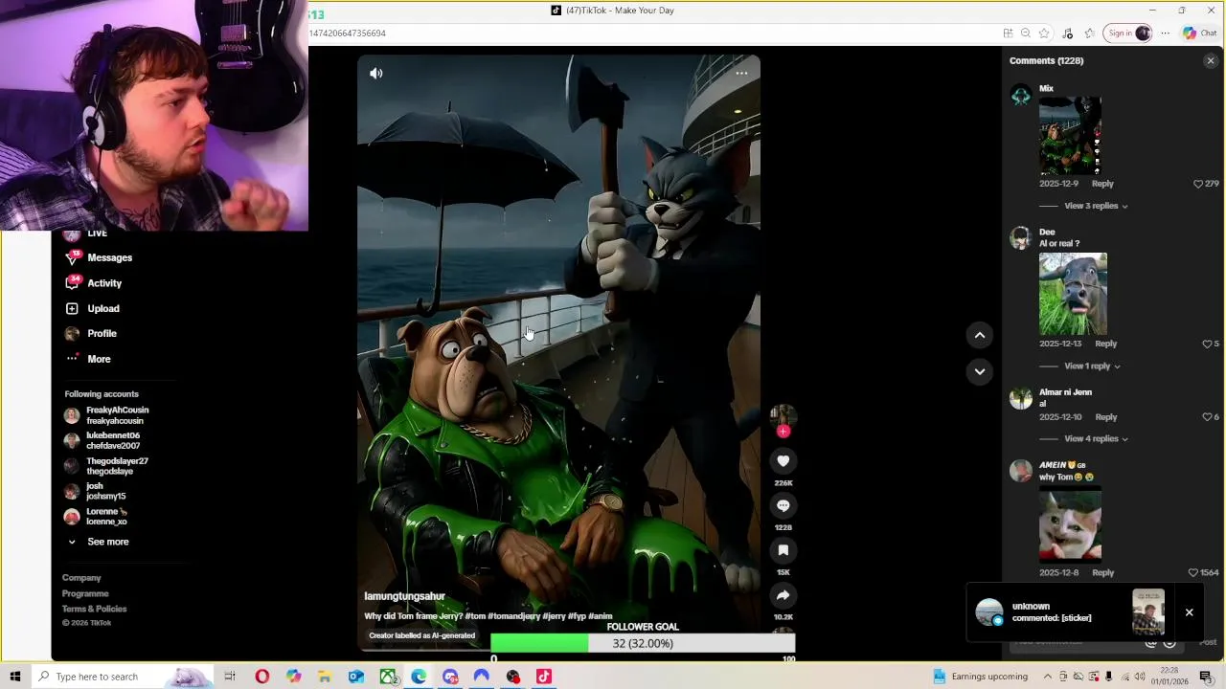Image resolution: width=1226 pixels, height=689 pixels.
Task: Close the Comments panel
Action: click(1211, 61)
